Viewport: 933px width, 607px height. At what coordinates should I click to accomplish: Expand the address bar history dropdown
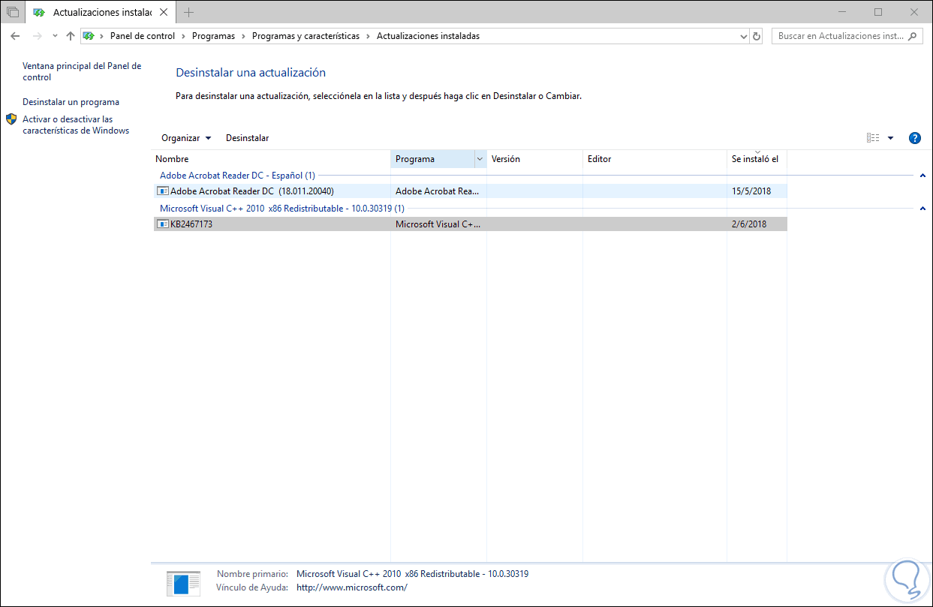(x=743, y=36)
